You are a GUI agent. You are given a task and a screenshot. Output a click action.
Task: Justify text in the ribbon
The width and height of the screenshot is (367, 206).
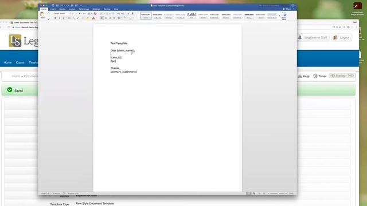(114, 18)
